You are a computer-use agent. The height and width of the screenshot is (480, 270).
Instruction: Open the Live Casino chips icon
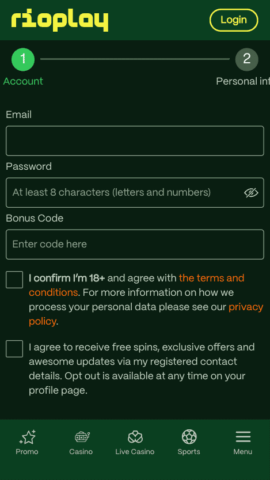[135, 437]
